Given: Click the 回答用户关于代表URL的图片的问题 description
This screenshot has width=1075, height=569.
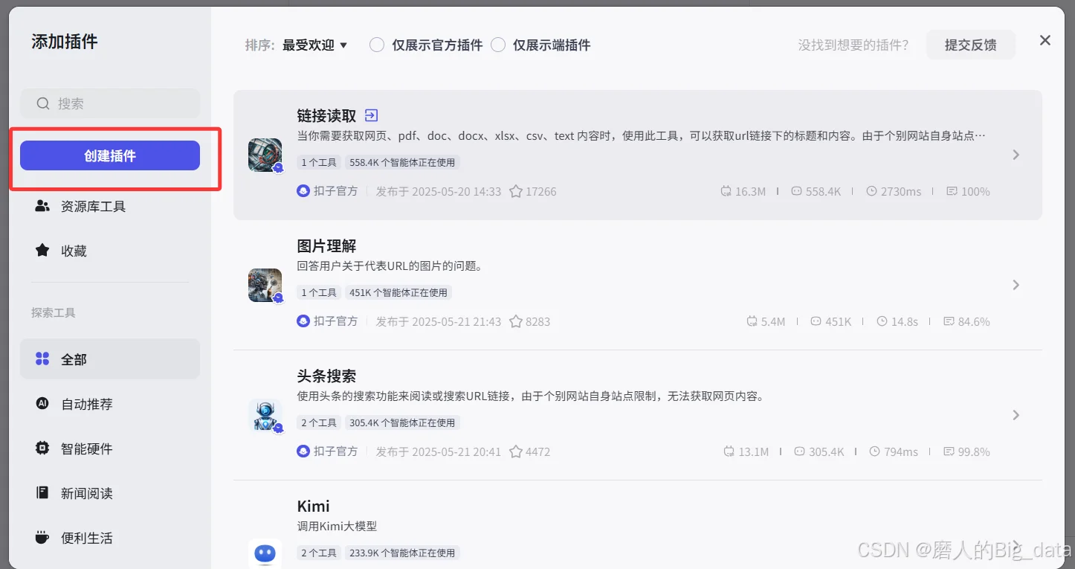Looking at the screenshot, I should point(390,266).
